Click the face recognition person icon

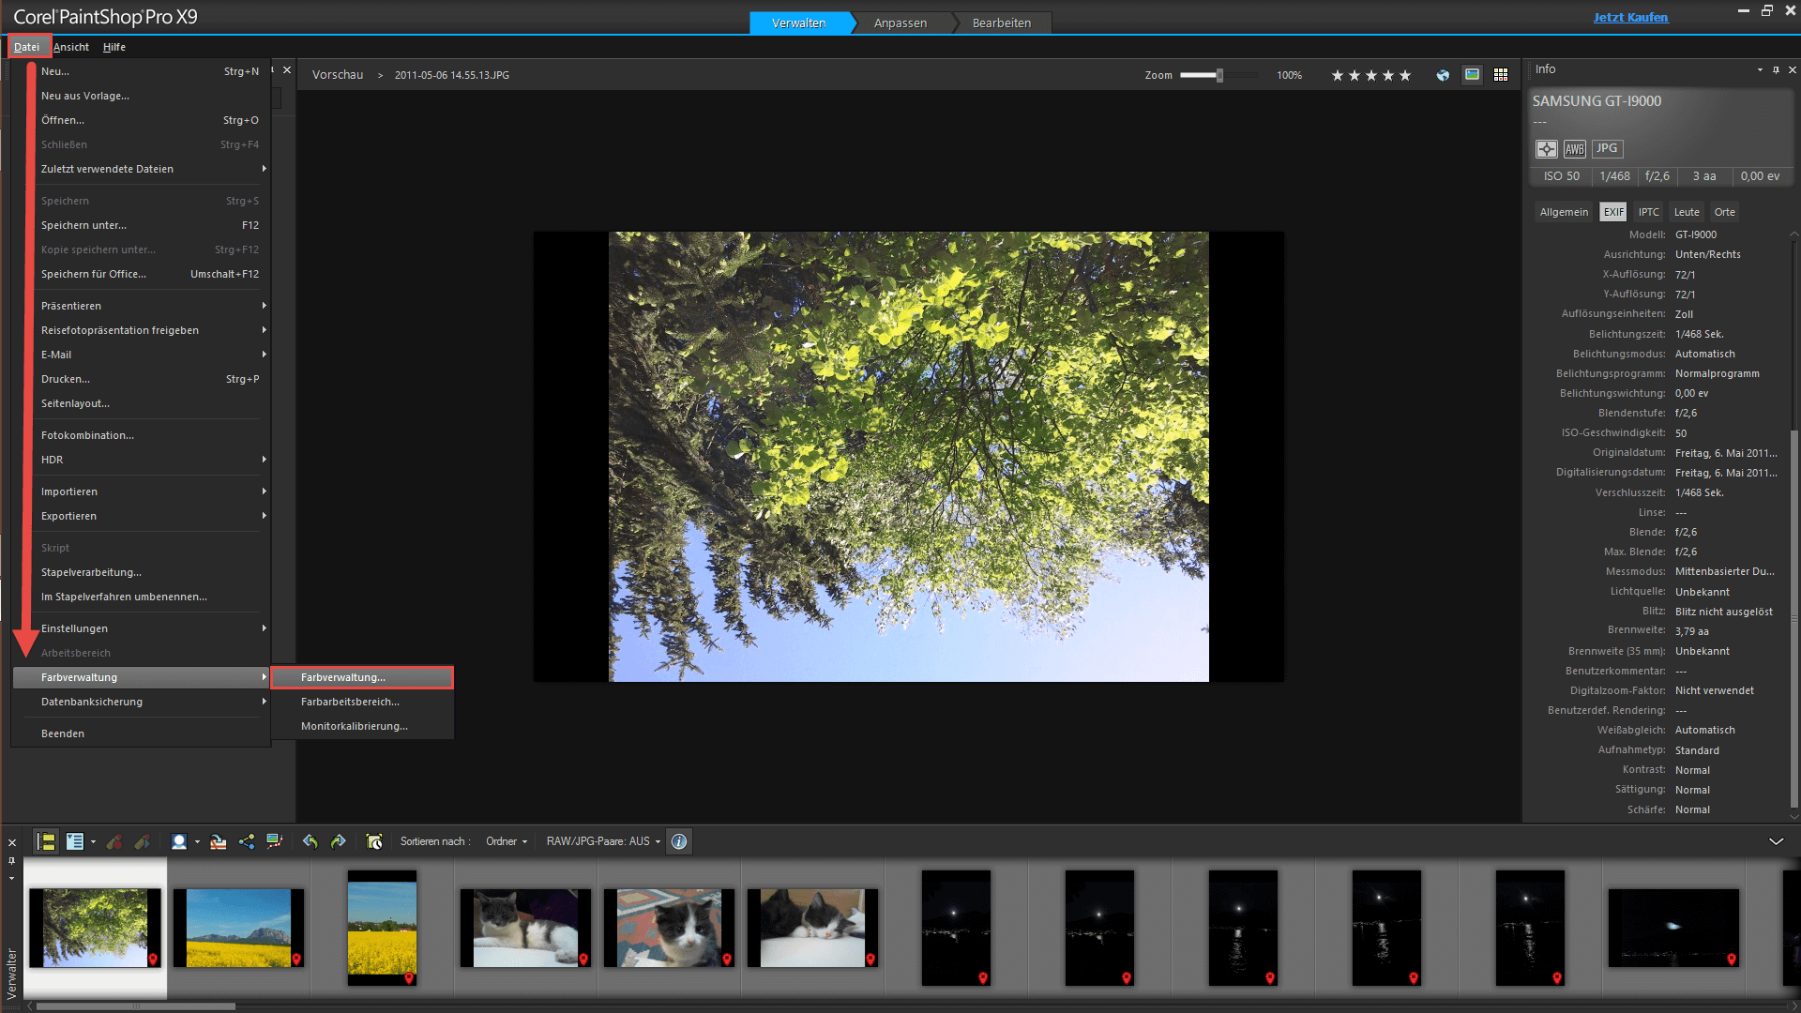pos(178,841)
